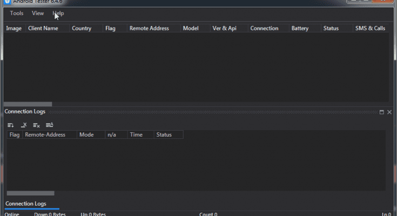The image size is (397, 216).
Task: Click the first log toolbar icon with down arrow
Action: pos(11,125)
